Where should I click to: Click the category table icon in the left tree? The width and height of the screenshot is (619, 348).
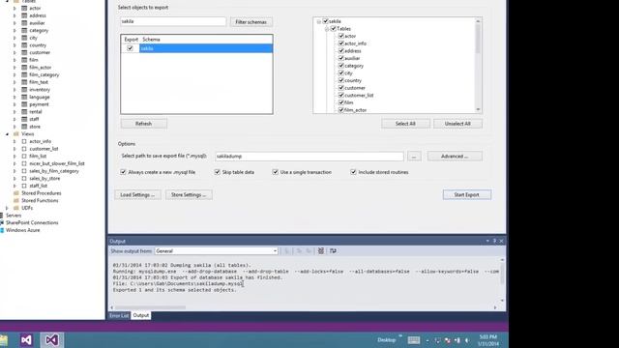[x=24, y=30]
